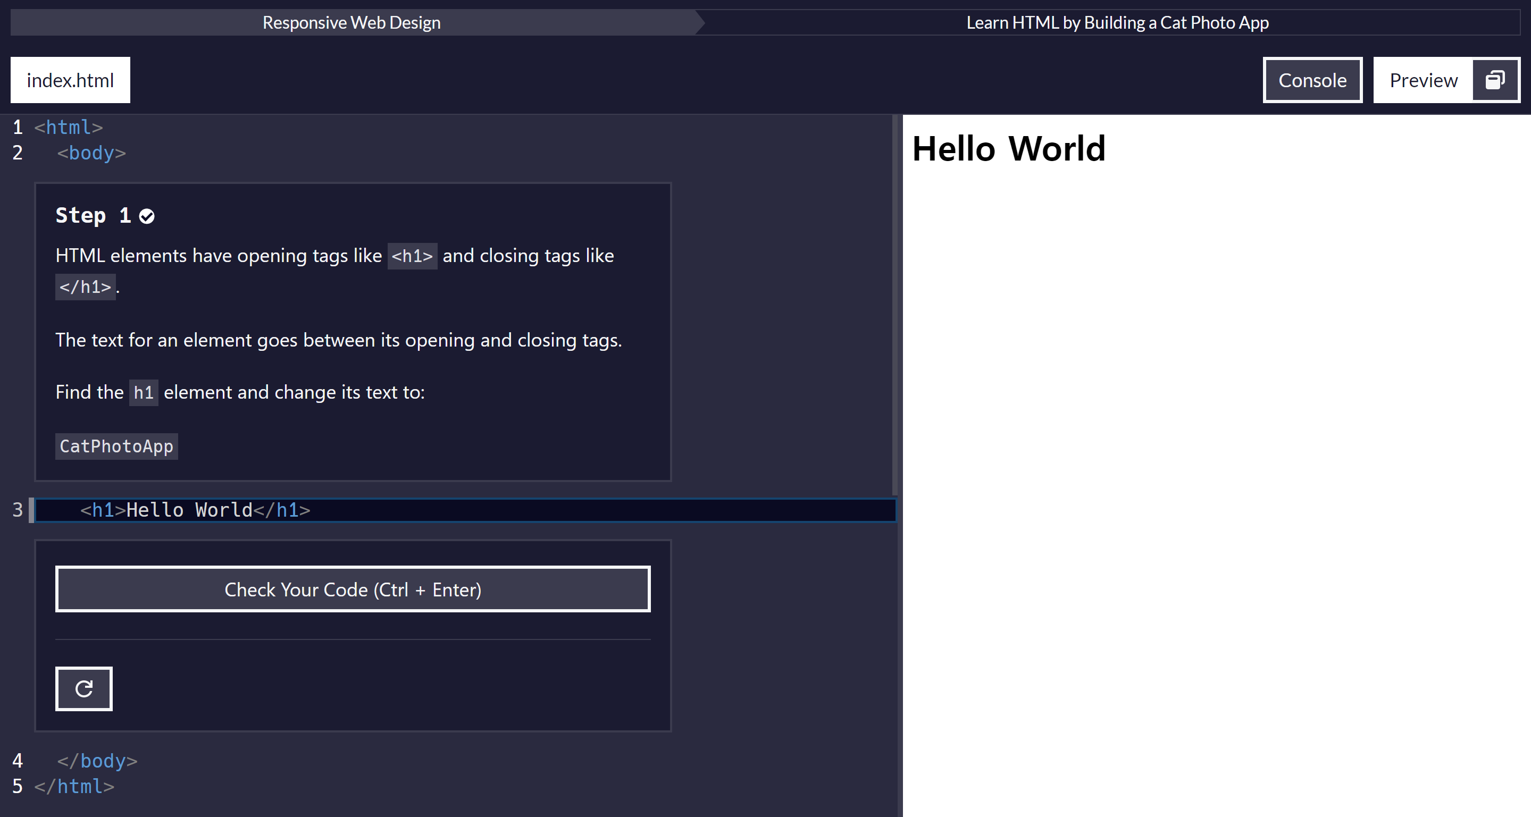Click the opening body tag on line 2
The height and width of the screenshot is (817, 1531).
91,153
